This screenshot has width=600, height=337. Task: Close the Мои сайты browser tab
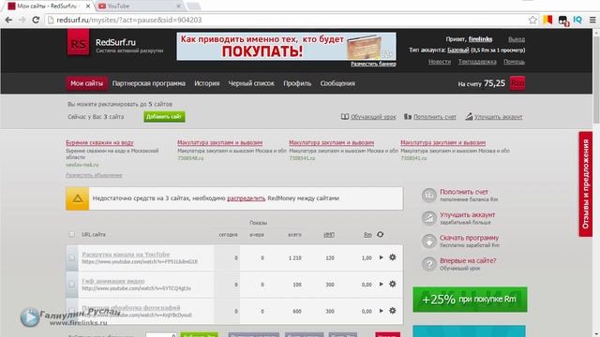tap(87, 7)
